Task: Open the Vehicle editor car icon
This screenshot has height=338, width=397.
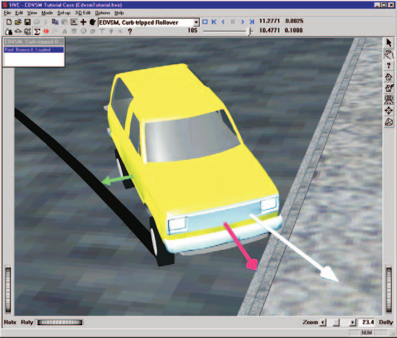Action: 18,31
